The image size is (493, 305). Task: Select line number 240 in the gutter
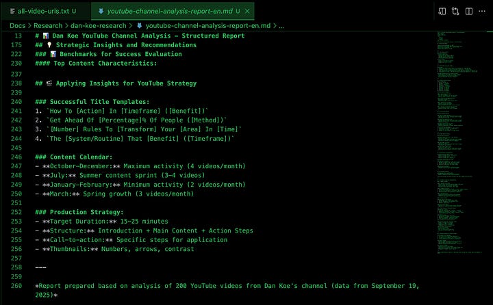pyautogui.click(x=16, y=102)
